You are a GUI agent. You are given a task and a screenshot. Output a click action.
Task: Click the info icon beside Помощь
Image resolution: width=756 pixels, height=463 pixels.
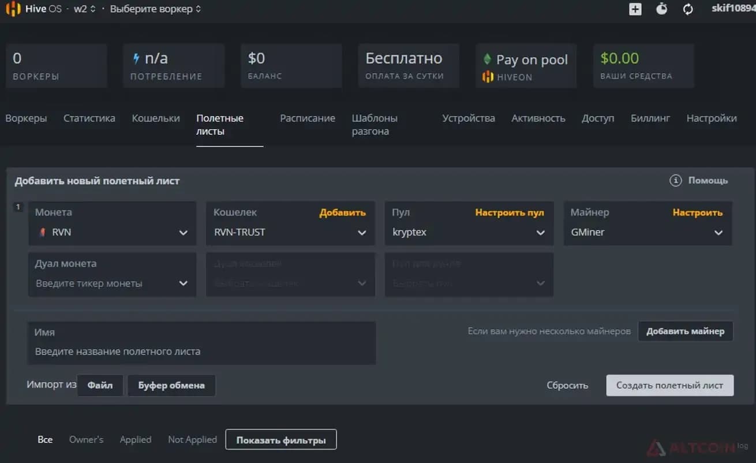coord(675,181)
